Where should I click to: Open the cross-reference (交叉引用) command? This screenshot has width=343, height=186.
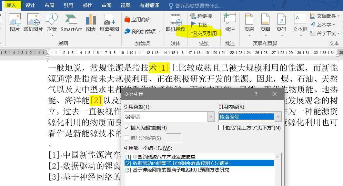point(203,33)
